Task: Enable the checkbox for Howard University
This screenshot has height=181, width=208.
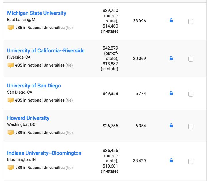Action: click(191, 126)
